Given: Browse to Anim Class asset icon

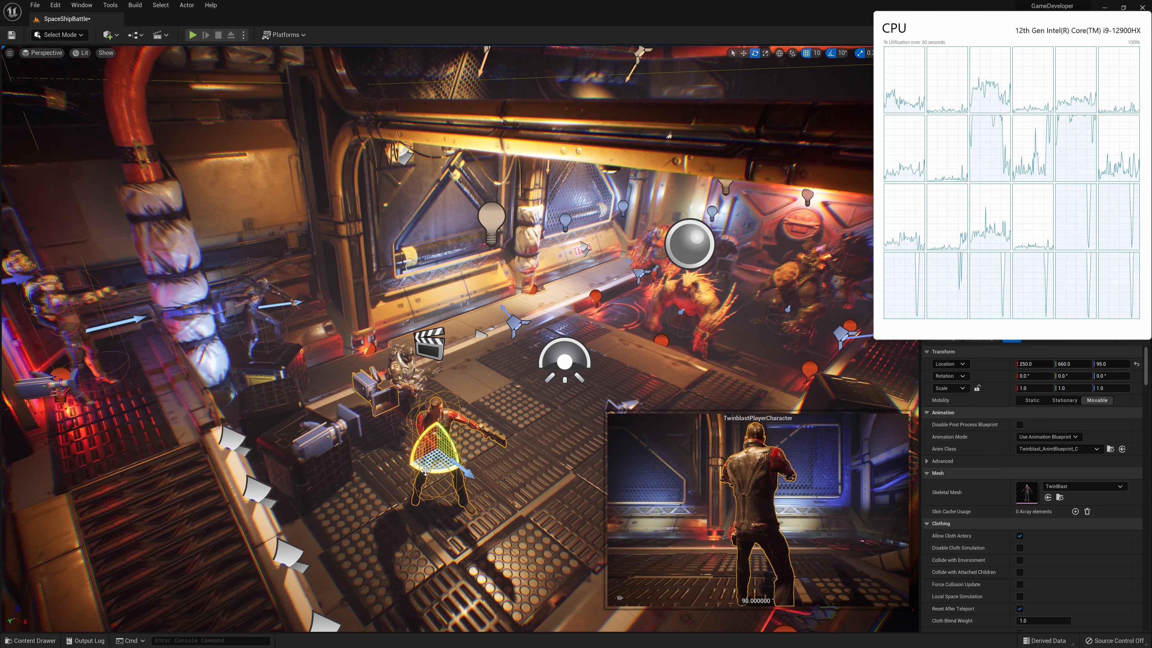Looking at the screenshot, I should pos(1110,449).
